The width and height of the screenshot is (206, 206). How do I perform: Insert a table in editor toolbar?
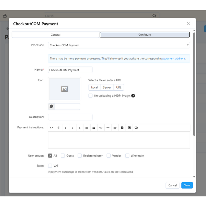pyautogui.click(x=94, y=128)
